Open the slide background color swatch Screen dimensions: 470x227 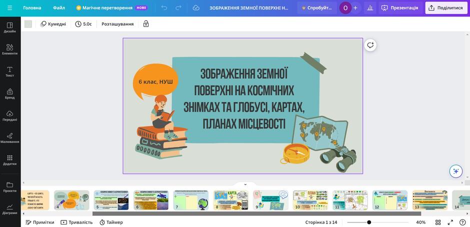[x=28, y=24]
